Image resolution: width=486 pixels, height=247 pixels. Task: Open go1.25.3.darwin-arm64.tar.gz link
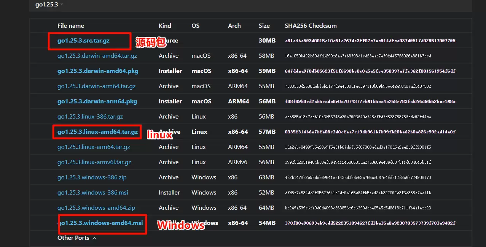click(96, 86)
